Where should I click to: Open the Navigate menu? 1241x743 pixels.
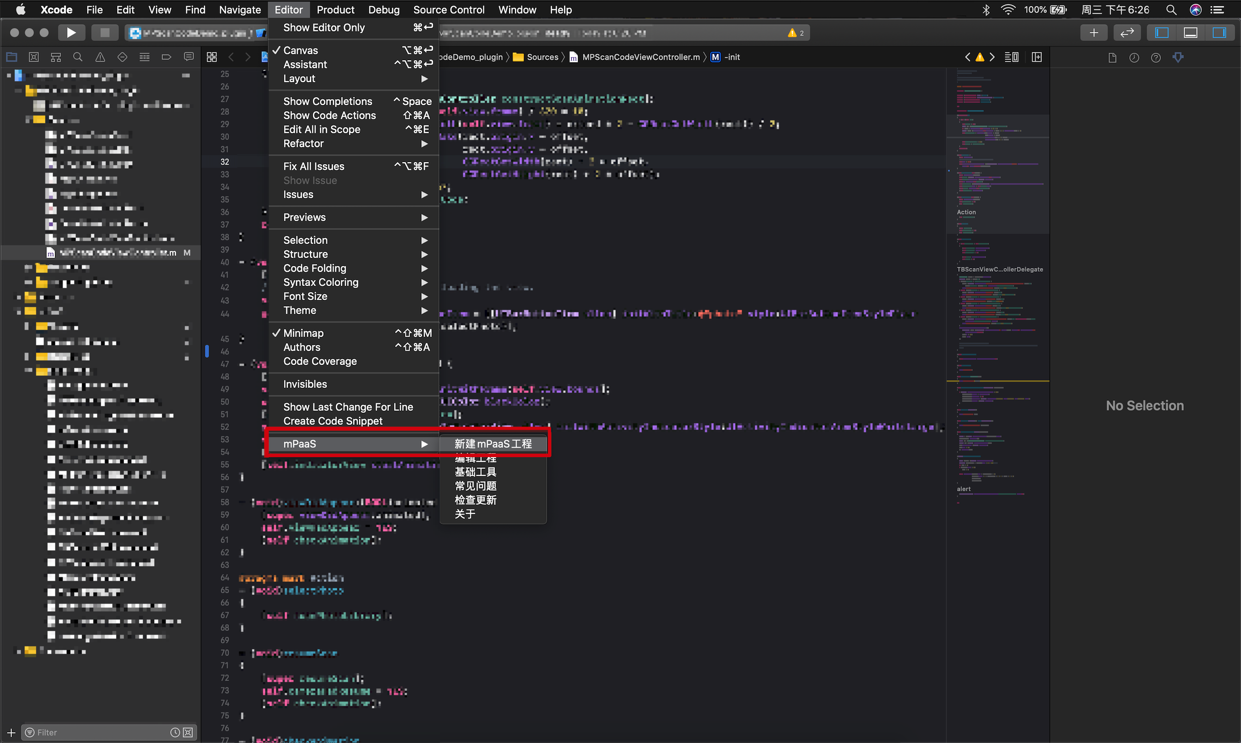coord(240,10)
